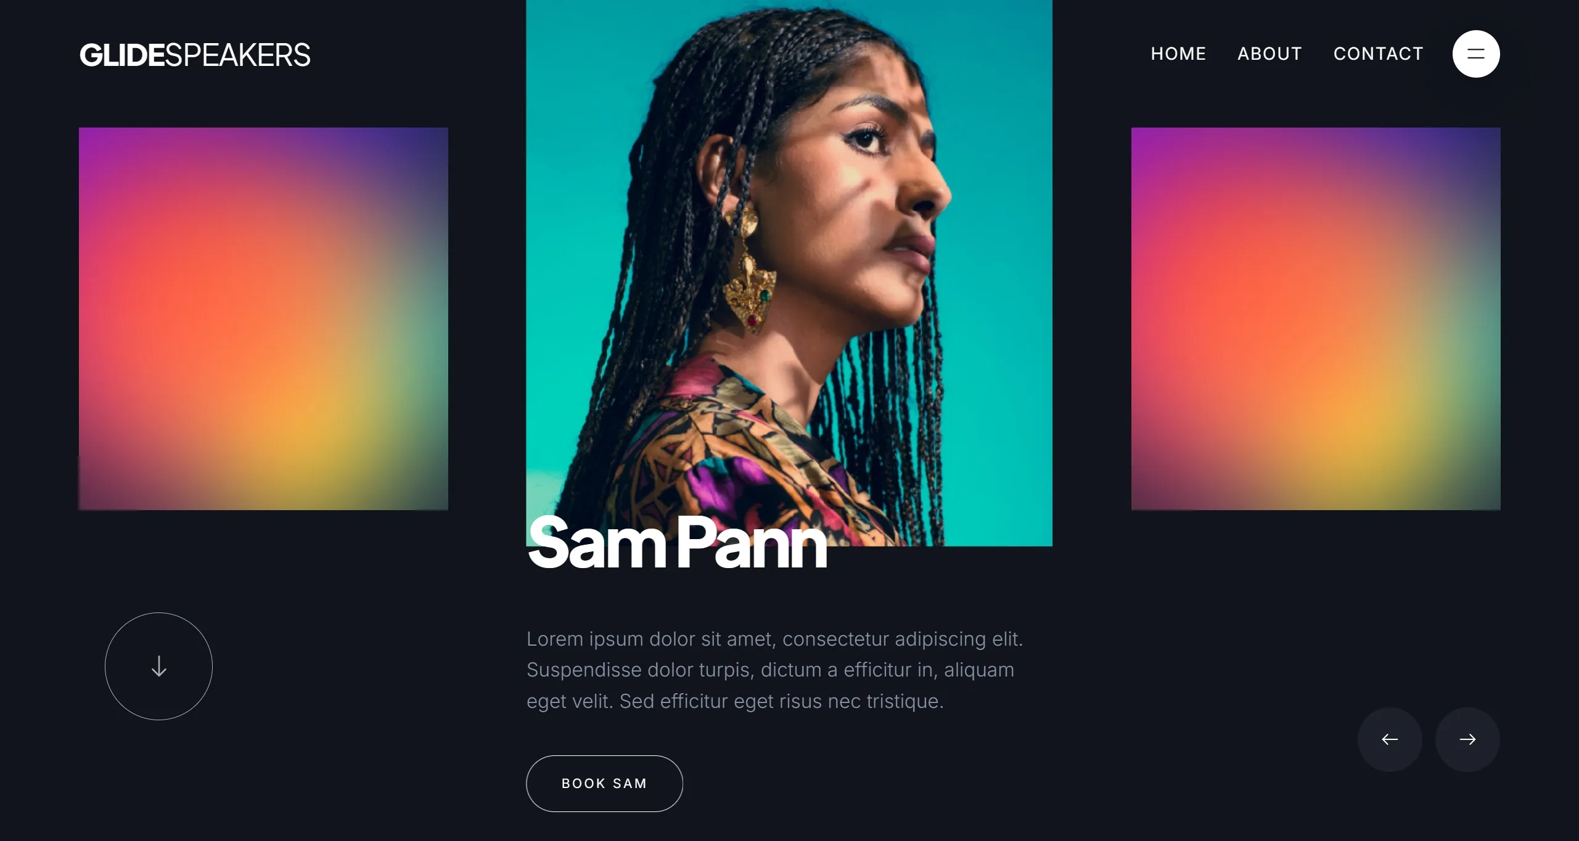The height and width of the screenshot is (841, 1579).
Task: Click the SPEAKERS word in the logo
Action: pyautogui.click(x=238, y=55)
